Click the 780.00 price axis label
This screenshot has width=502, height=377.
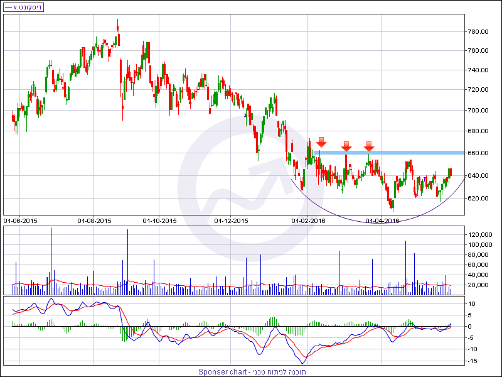click(478, 32)
